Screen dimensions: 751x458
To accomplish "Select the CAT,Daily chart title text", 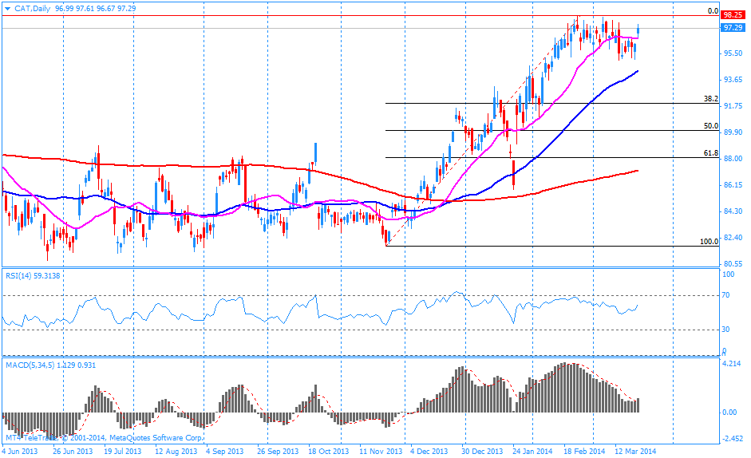I will pos(32,9).
